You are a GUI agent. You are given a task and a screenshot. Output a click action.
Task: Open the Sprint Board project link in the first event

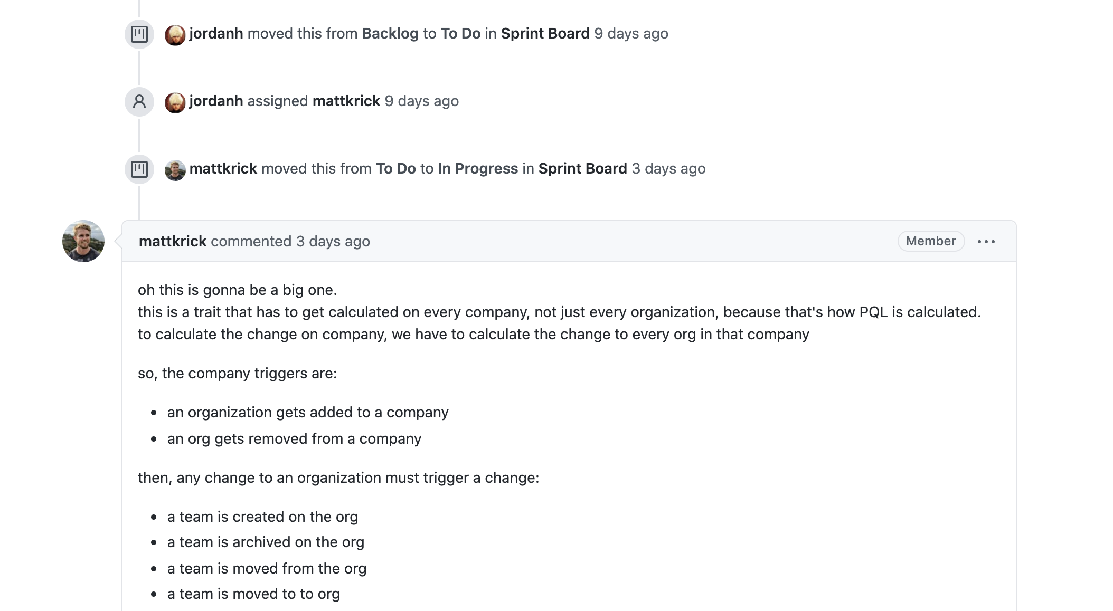click(546, 33)
